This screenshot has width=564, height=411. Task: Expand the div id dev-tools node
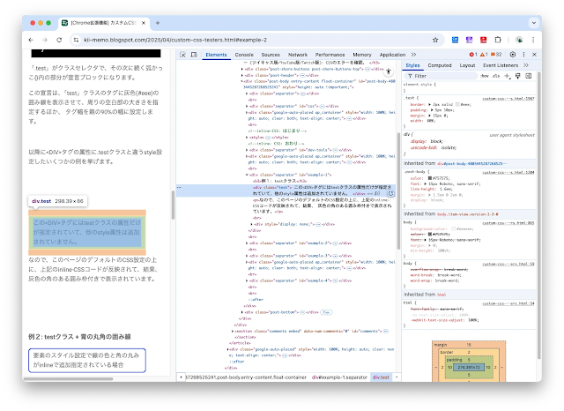pos(247,150)
